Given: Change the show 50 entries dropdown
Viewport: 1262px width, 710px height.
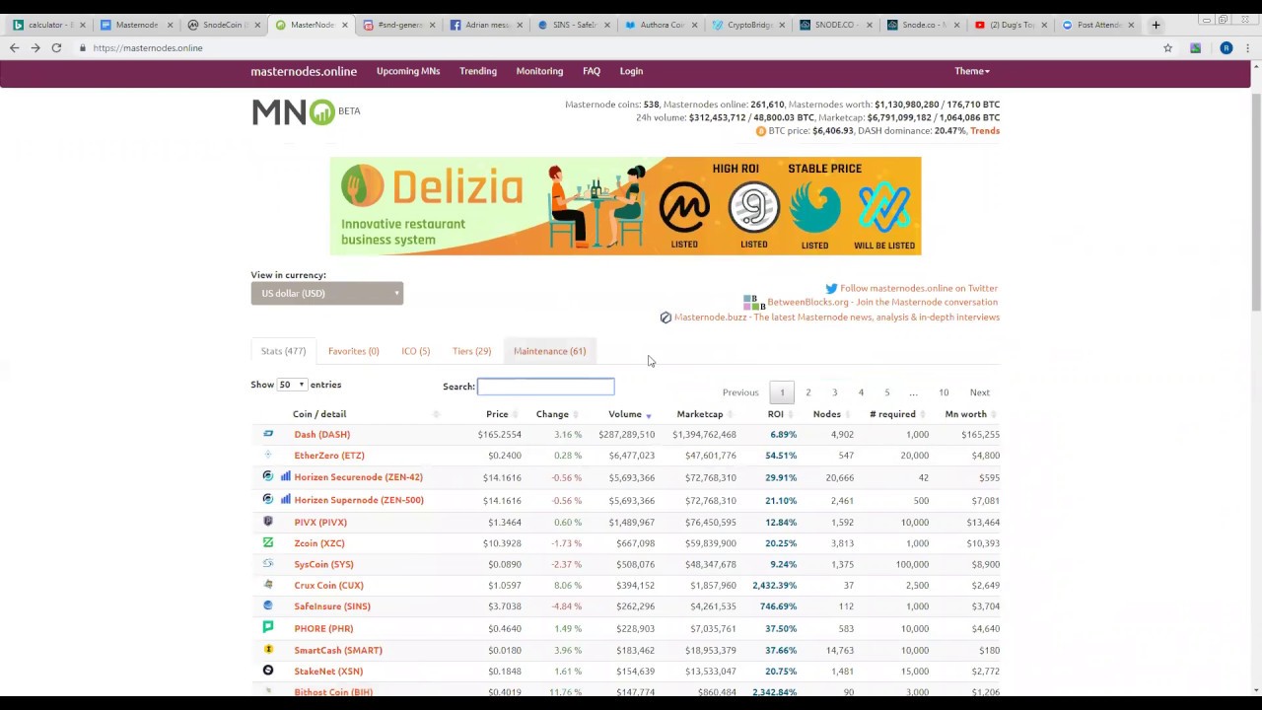Looking at the screenshot, I should 292,385.
